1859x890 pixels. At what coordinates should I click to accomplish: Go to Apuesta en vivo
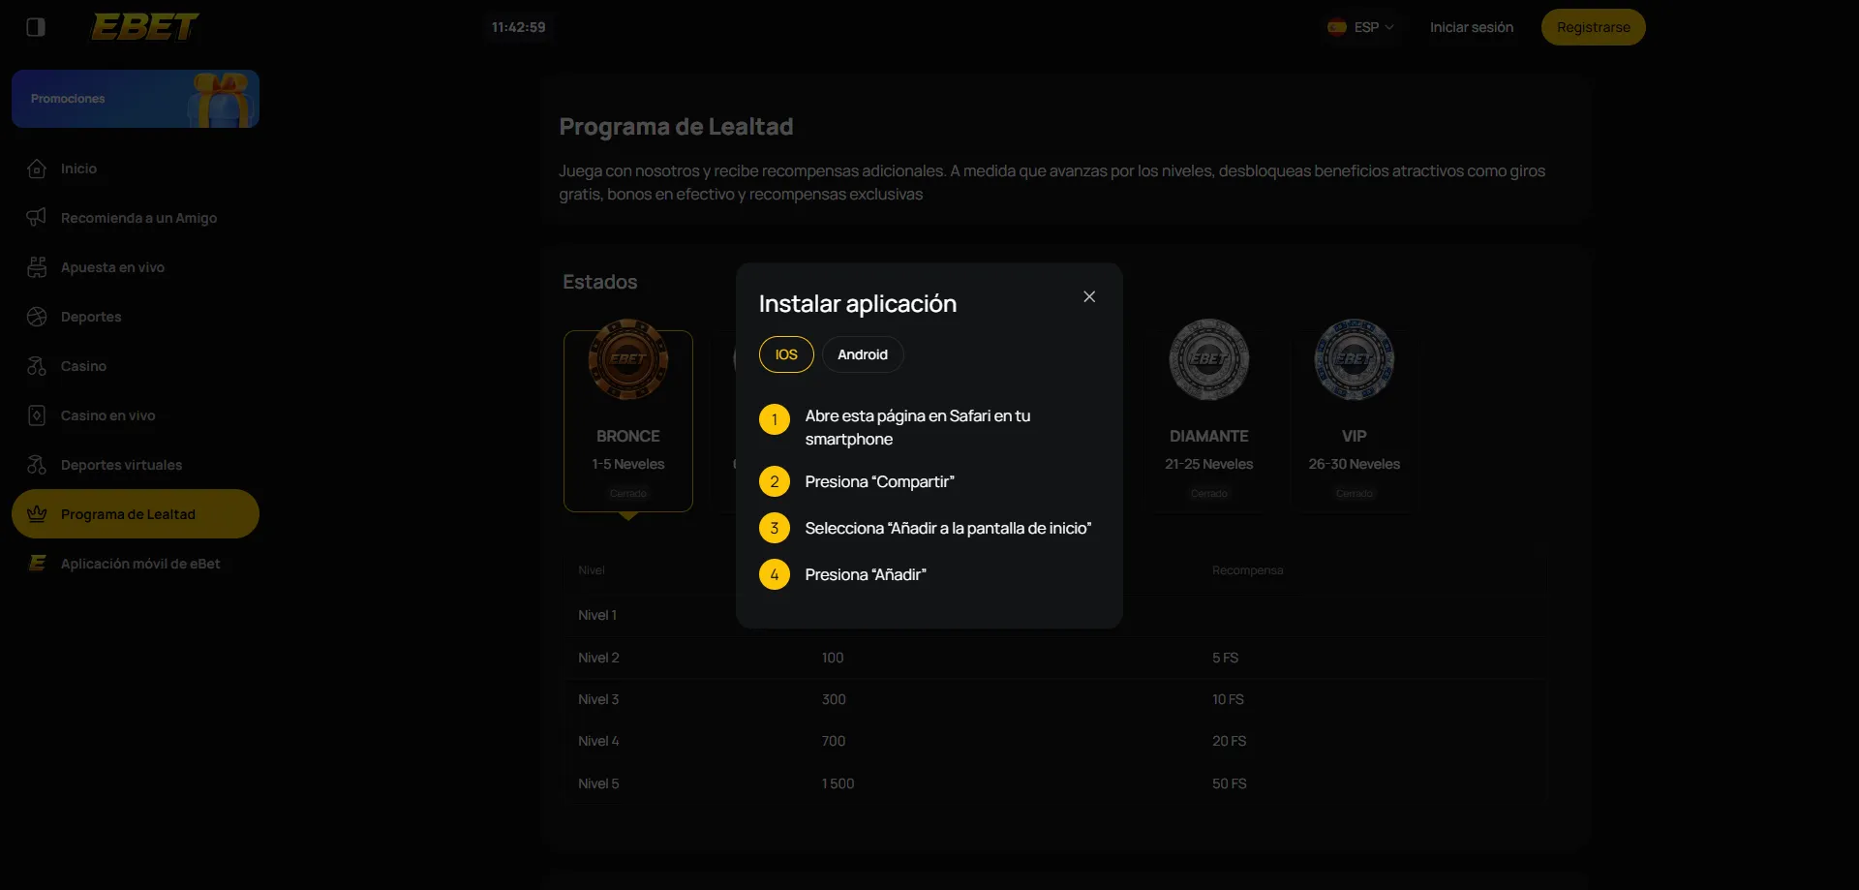[136, 267]
